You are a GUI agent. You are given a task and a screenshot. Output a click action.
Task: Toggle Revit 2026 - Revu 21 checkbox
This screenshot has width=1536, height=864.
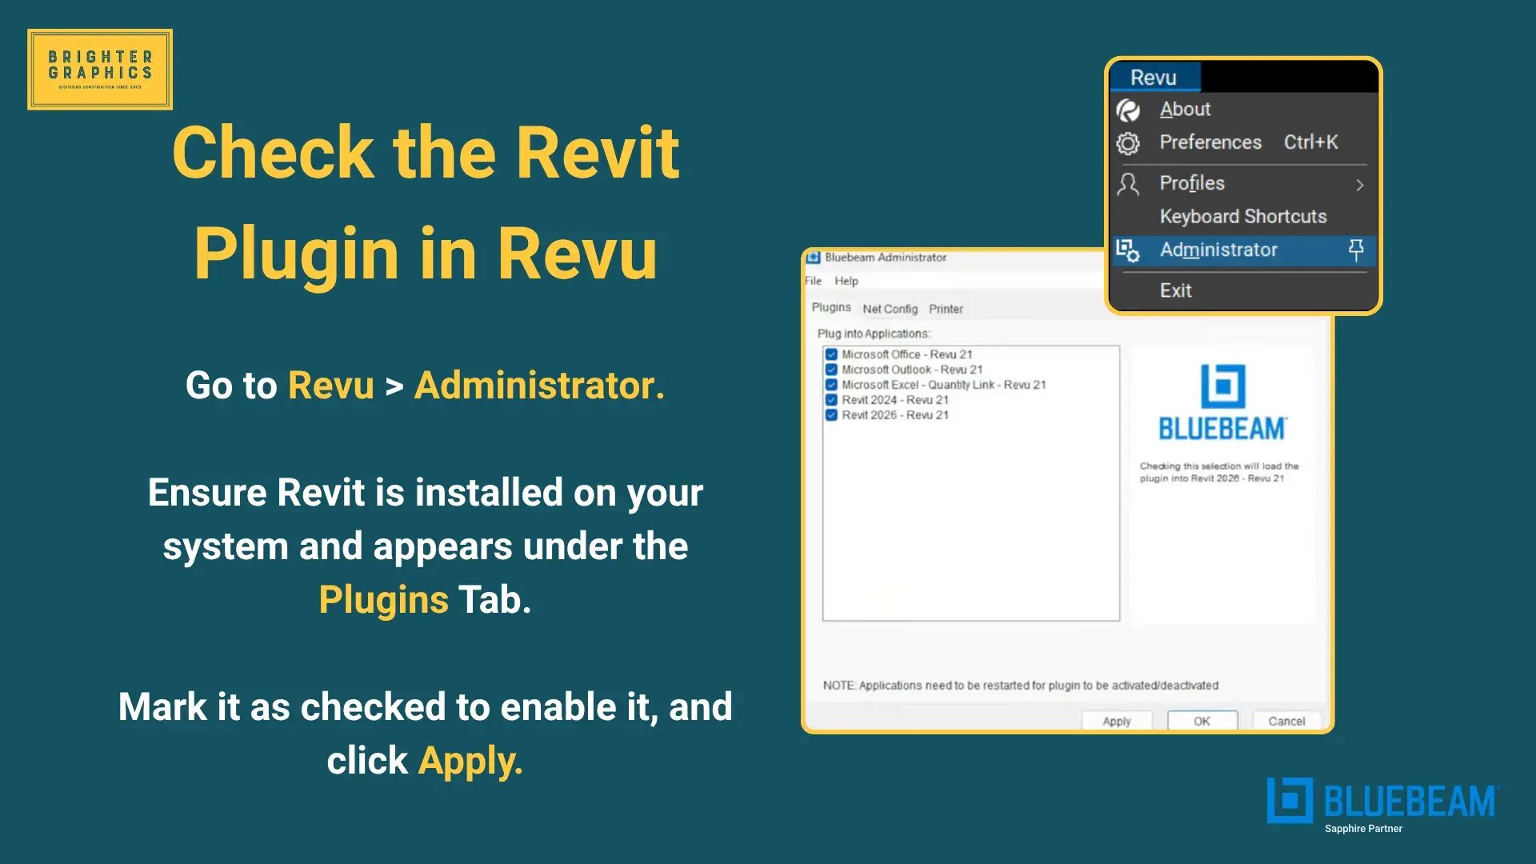pos(831,415)
